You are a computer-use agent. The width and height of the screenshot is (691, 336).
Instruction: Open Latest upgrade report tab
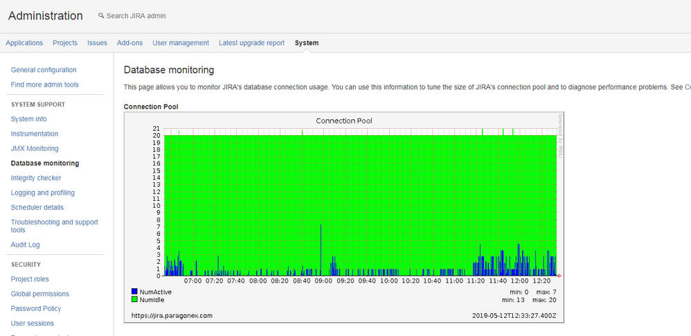point(251,43)
